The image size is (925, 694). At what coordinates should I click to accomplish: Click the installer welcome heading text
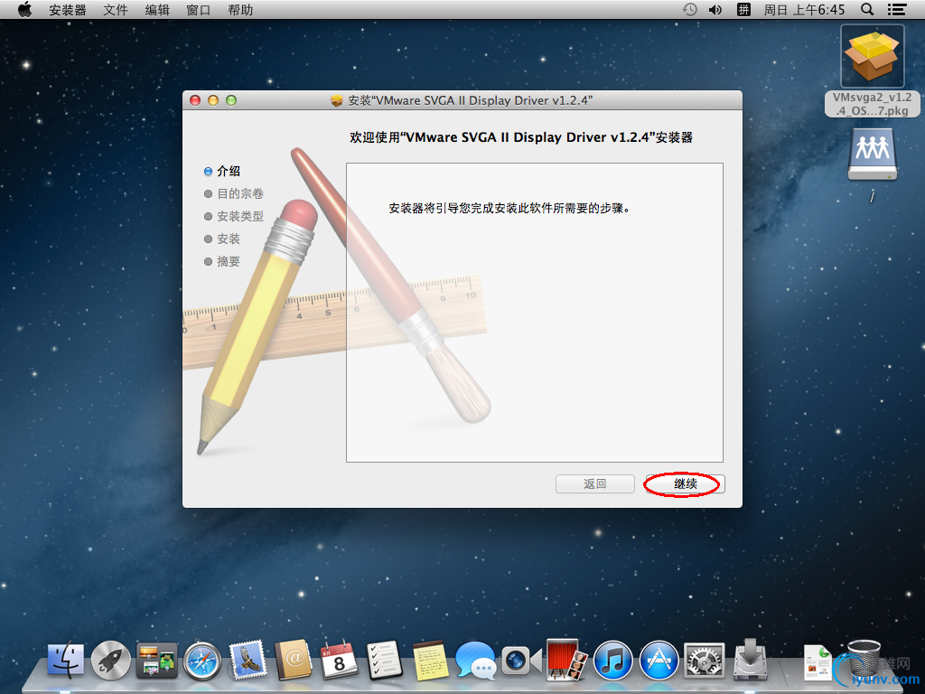click(521, 137)
